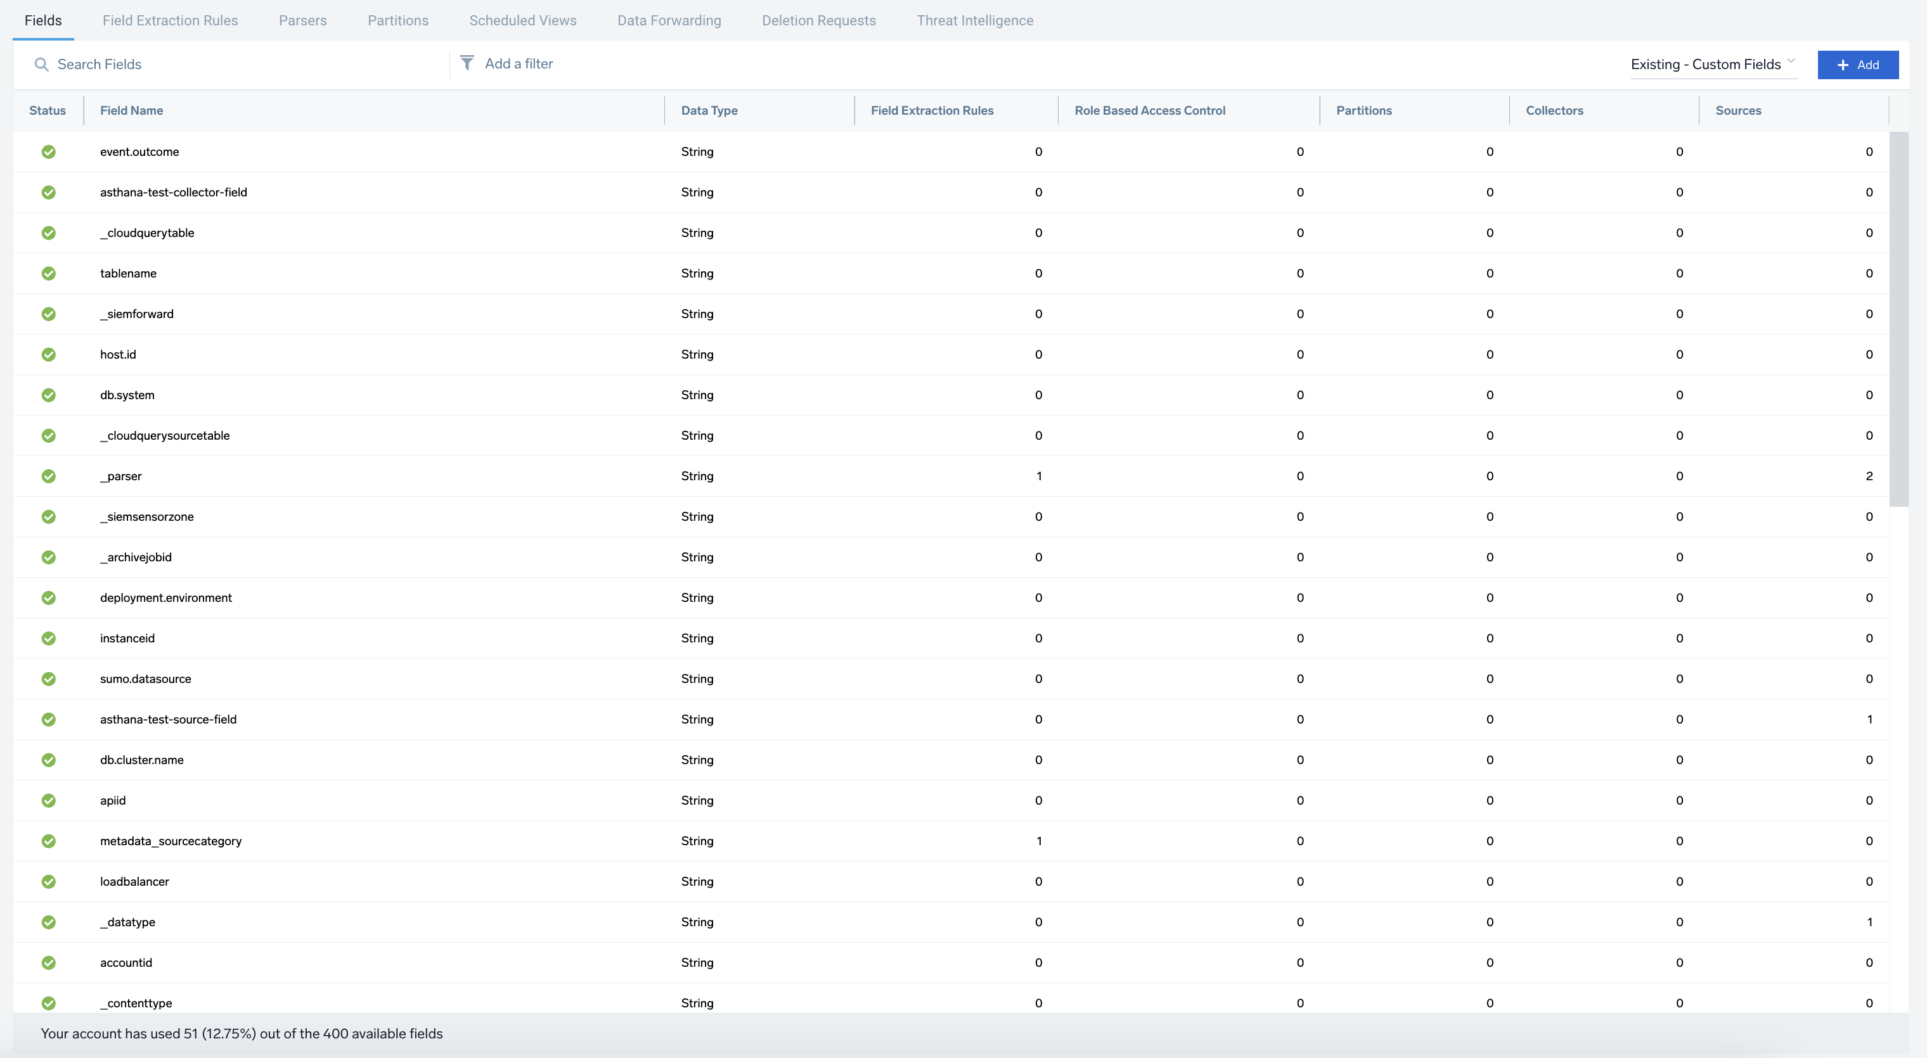The height and width of the screenshot is (1058, 1927).
Task: Toggle the status indicator for _datatype field
Action: (49, 922)
